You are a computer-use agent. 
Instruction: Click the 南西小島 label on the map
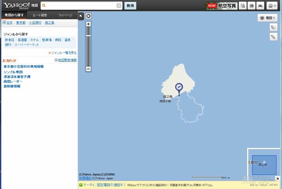point(165,101)
